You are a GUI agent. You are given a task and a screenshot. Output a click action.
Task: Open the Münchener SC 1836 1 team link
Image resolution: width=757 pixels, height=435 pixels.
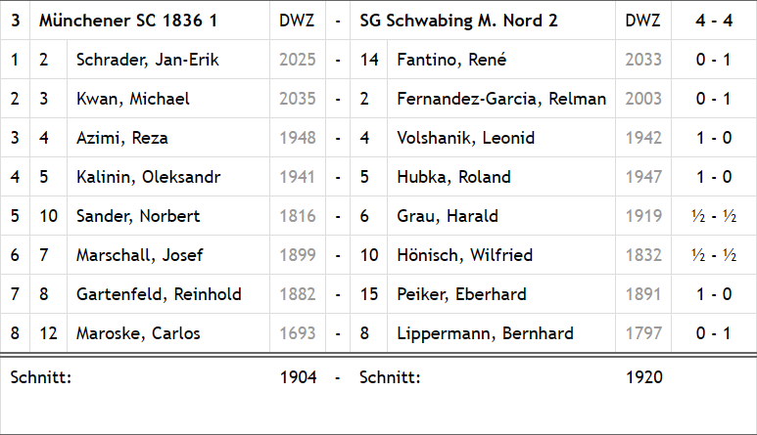click(127, 21)
